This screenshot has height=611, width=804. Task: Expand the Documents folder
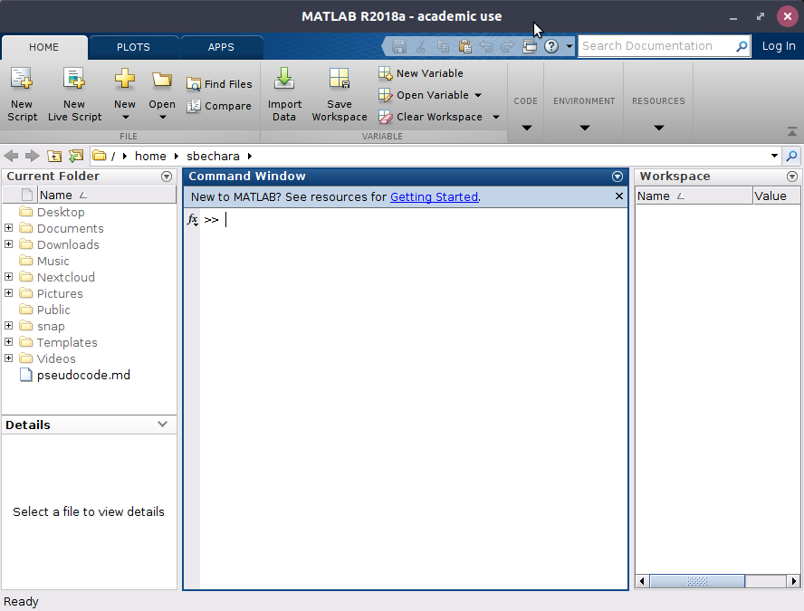click(9, 227)
